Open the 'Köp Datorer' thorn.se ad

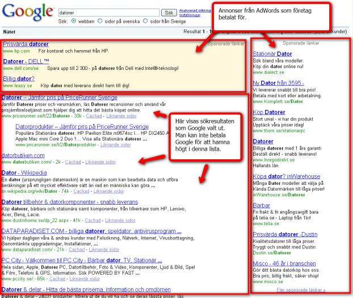tap(269, 112)
